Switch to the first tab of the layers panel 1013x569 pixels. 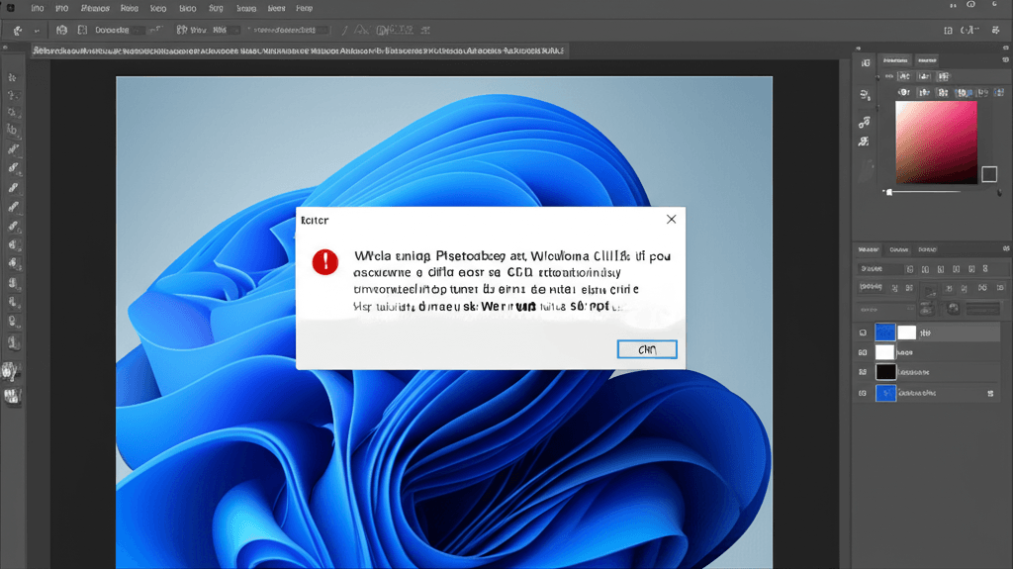tap(869, 249)
